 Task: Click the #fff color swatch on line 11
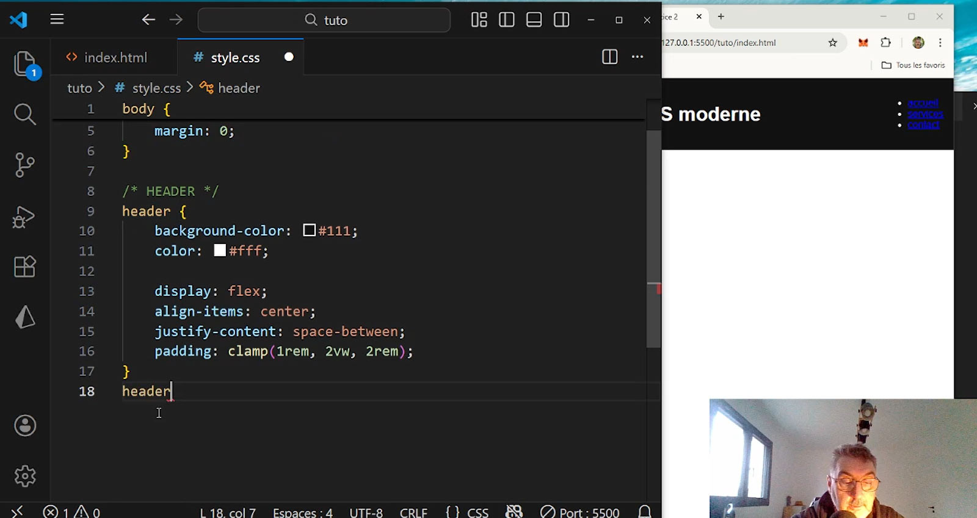[x=220, y=251]
